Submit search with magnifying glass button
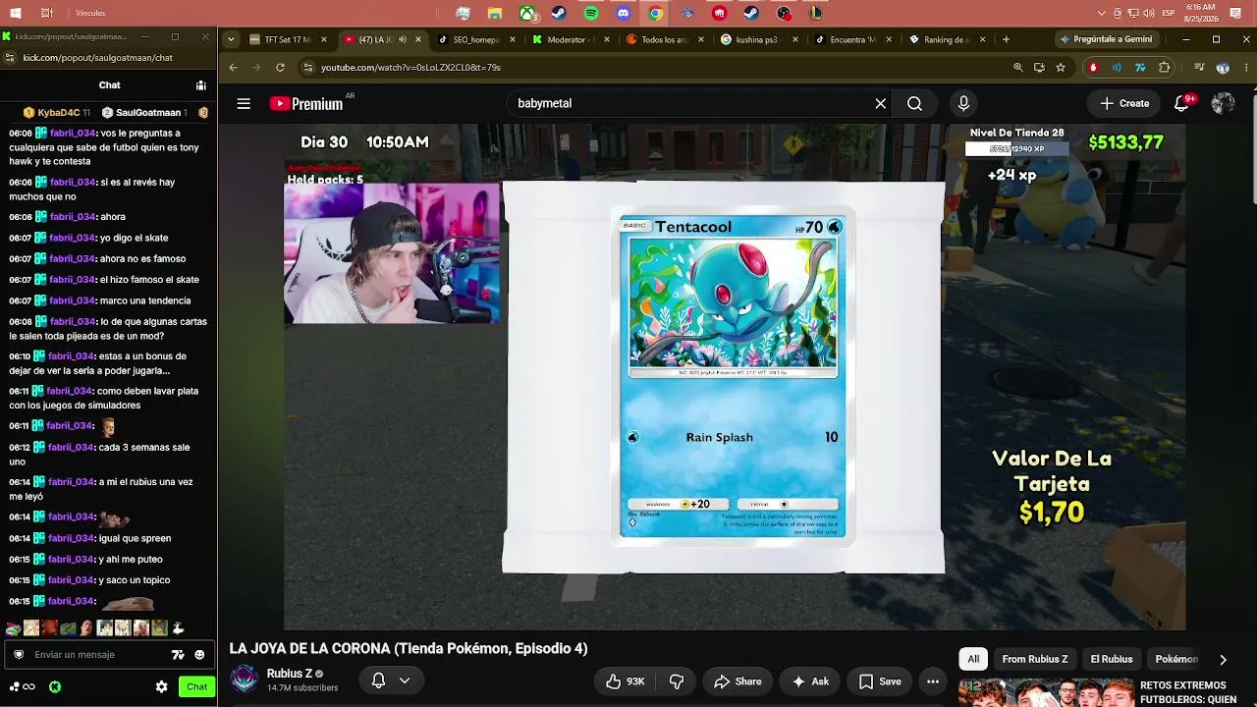 click(x=914, y=103)
